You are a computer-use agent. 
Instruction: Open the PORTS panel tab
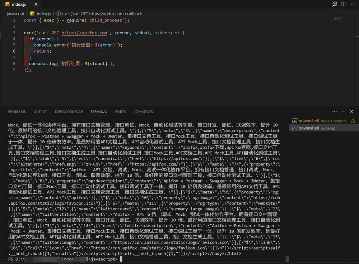pyautogui.click(x=120, y=112)
